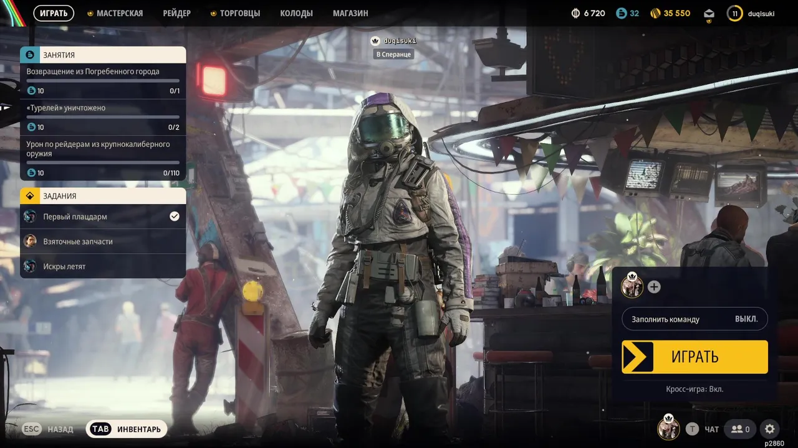Open the mail inbox icon
This screenshot has height=448, width=798.
click(x=709, y=13)
